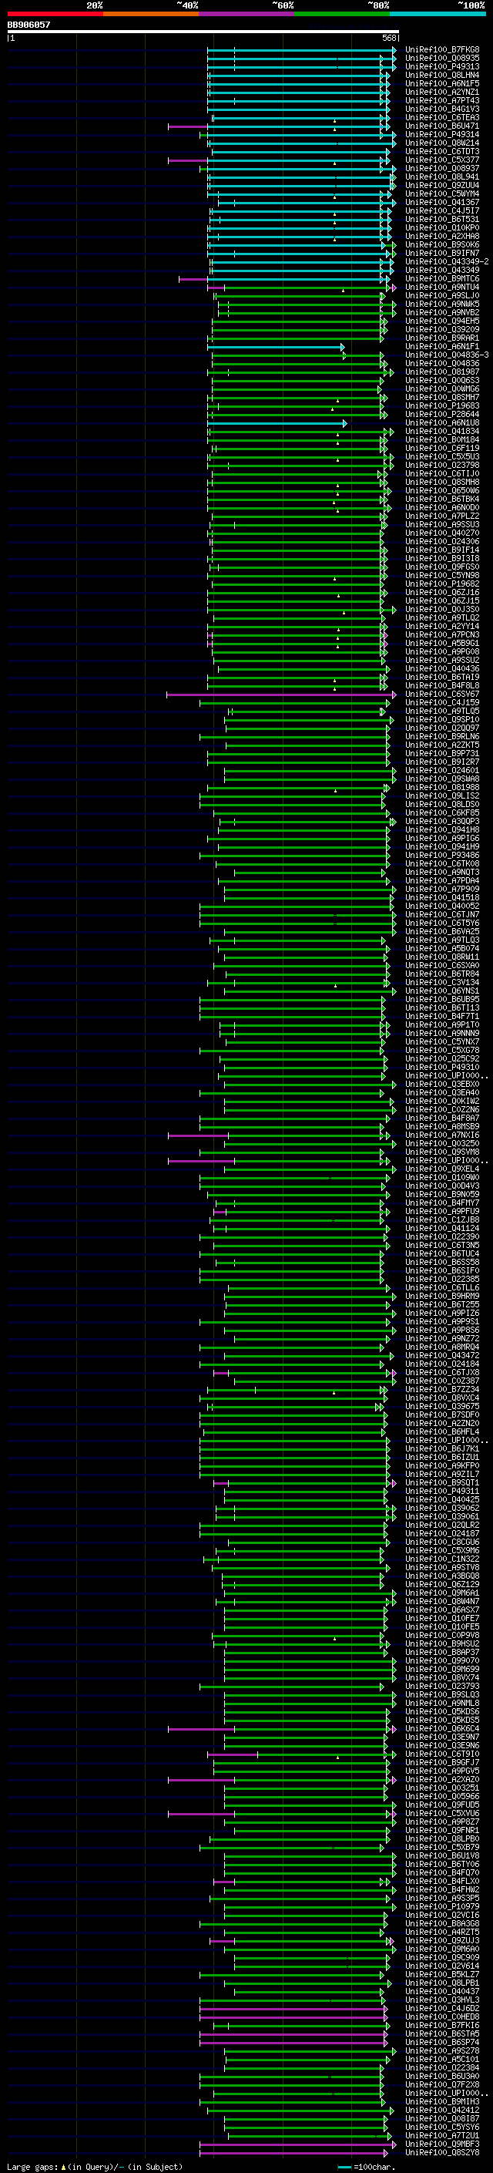Select the UniRef100_A9NTU4 label
The height and width of the screenshot is (2173, 493).
click(442, 287)
